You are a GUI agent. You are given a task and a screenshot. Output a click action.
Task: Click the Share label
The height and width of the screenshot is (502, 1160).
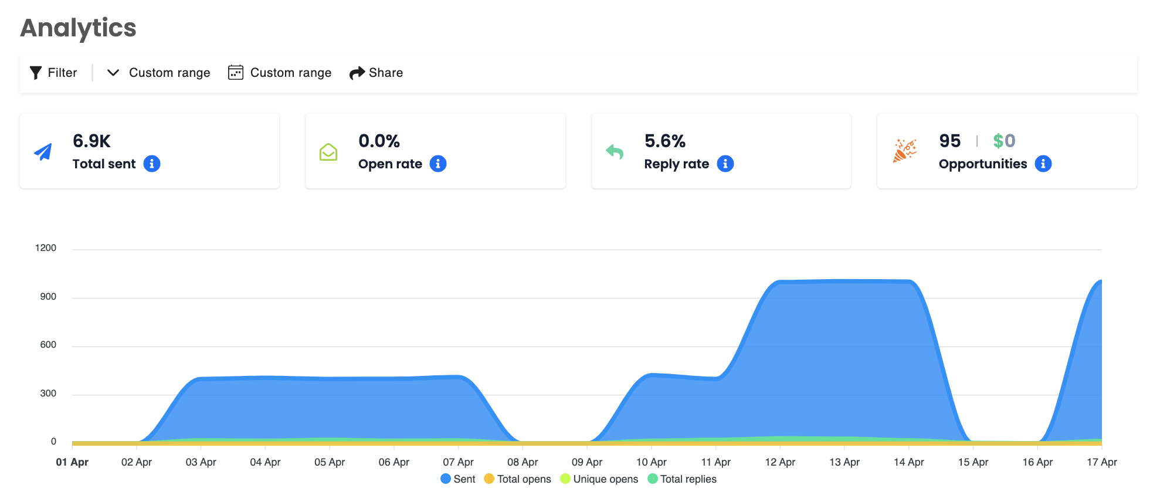tap(386, 73)
